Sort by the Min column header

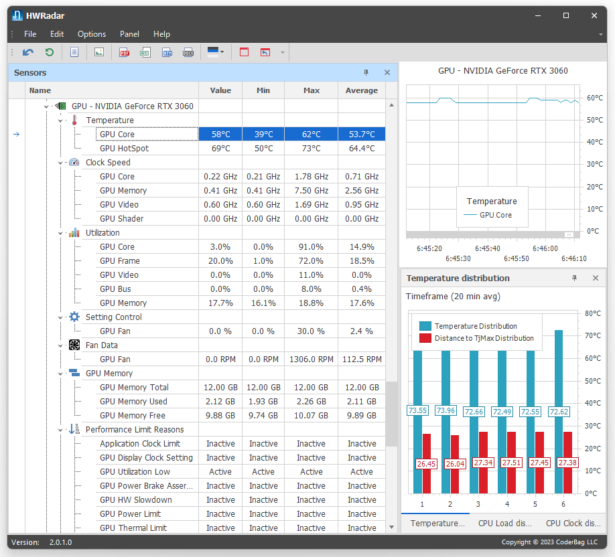(x=263, y=90)
